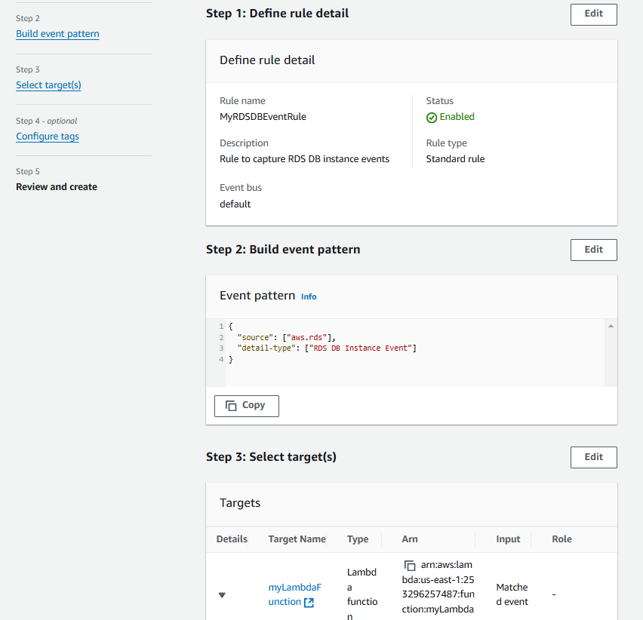The width and height of the screenshot is (643, 620).
Task: Click the scroll-up arrow in event pattern editor
Action: pyautogui.click(x=611, y=326)
